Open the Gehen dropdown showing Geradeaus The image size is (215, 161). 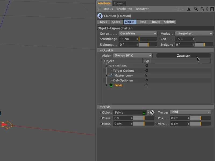point(138,33)
